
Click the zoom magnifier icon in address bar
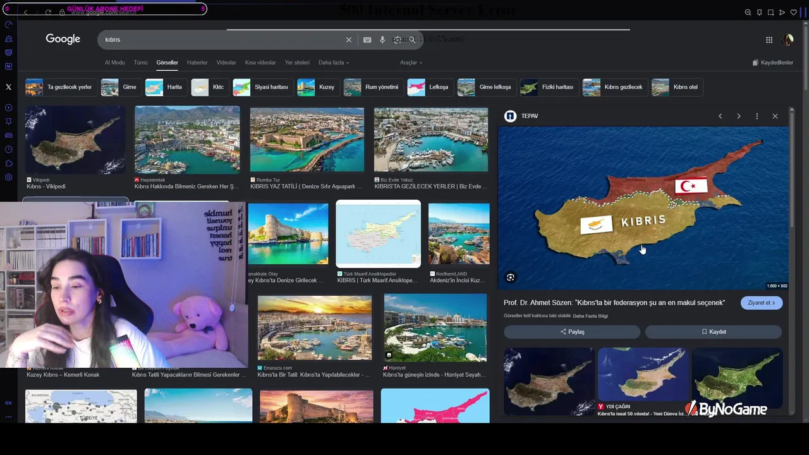pyautogui.click(x=748, y=12)
